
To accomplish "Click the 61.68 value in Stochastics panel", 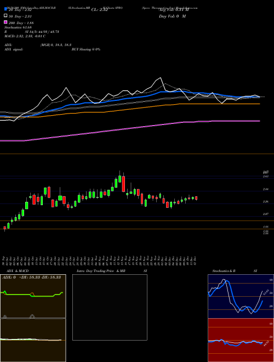I will (265, 292).
